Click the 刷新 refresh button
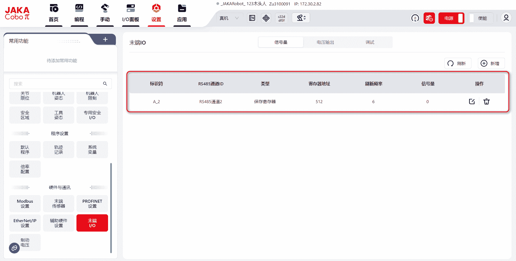 coord(458,63)
